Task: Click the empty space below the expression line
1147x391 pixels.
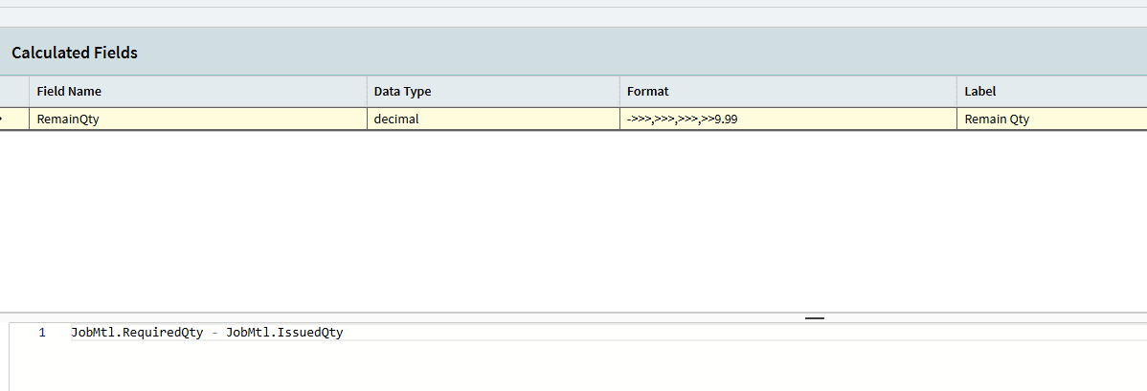Action: [x=574, y=368]
